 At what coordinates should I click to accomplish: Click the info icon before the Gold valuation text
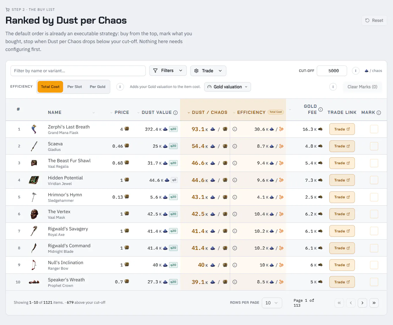[120, 87]
